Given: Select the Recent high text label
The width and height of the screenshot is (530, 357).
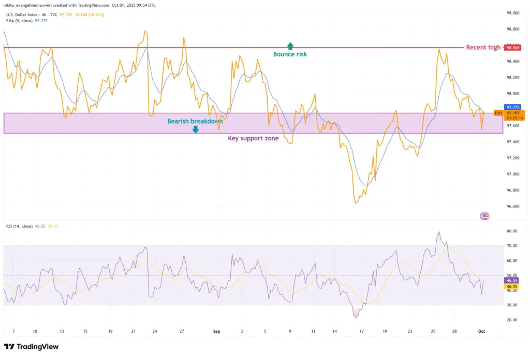Looking at the screenshot, I should click(x=483, y=48).
